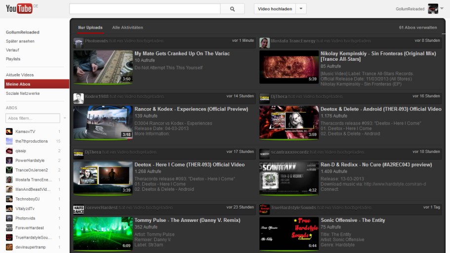Play the 3:59 Android video thumbnail
450x253 pixels.
289,123
